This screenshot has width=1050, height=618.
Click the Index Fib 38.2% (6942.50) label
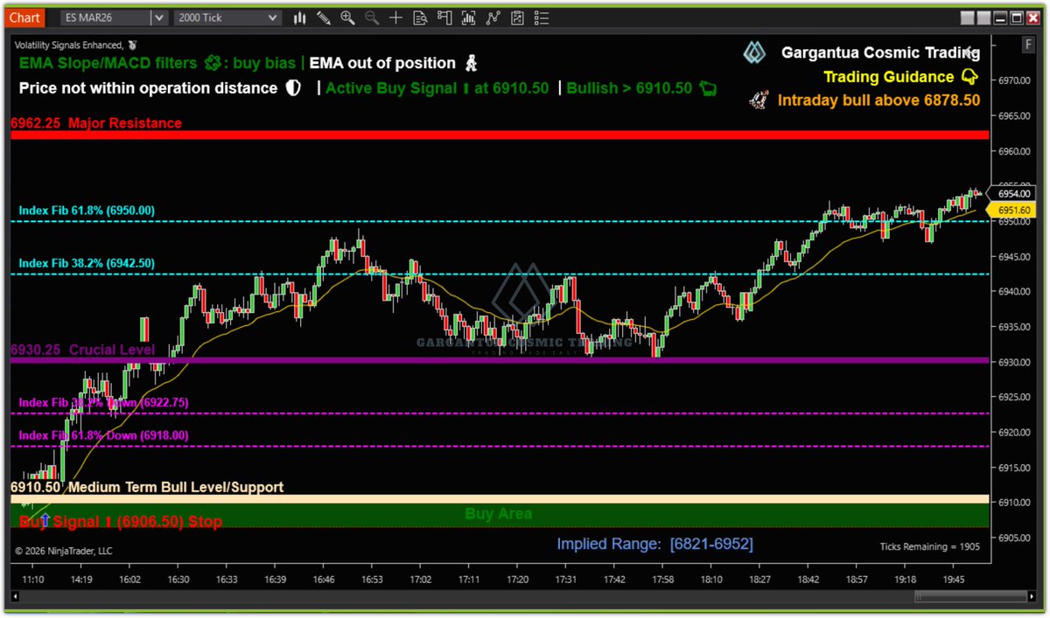[x=87, y=263]
